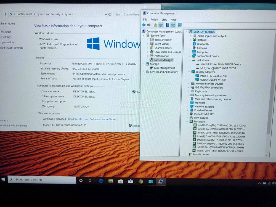
Task: Select SanDisk Cruzer Glide 3.0 USB Device
Action: click(x=221, y=64)
